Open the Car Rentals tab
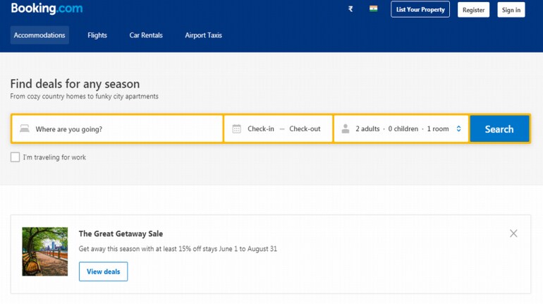The width and height of the screenshot is (543, 304). (145, 35)
